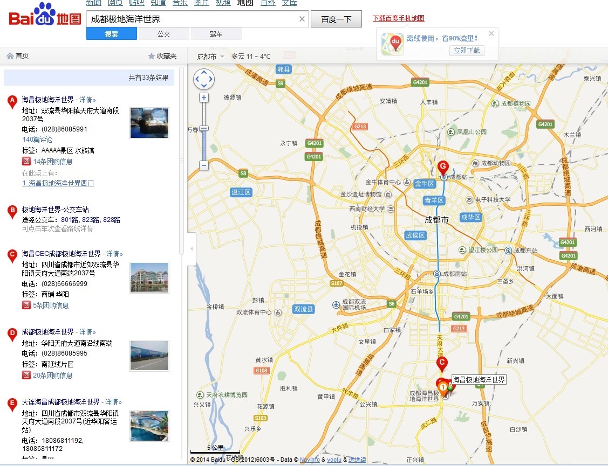608x466 pixels.
Task: Click marker D in results list
Action: [x=12, y=335]
